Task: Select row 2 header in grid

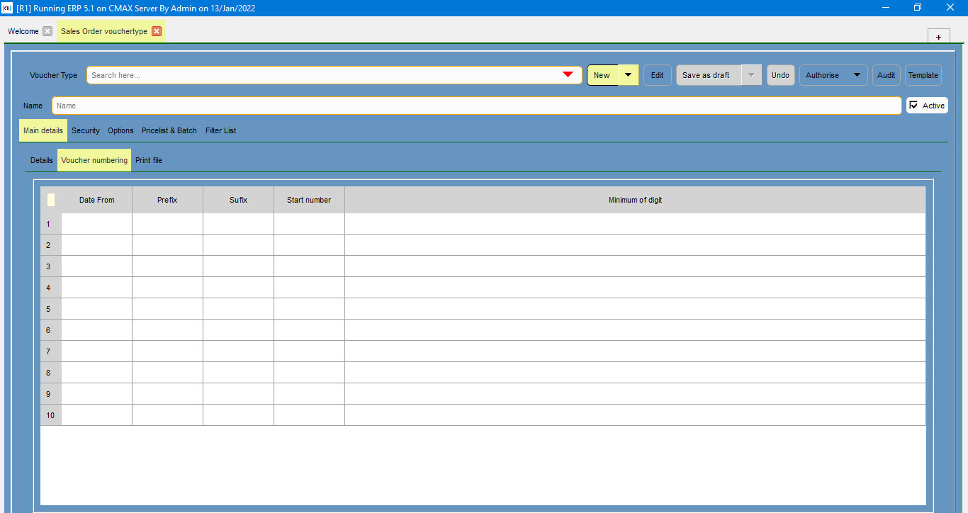Action: click(x=51, y=245)
